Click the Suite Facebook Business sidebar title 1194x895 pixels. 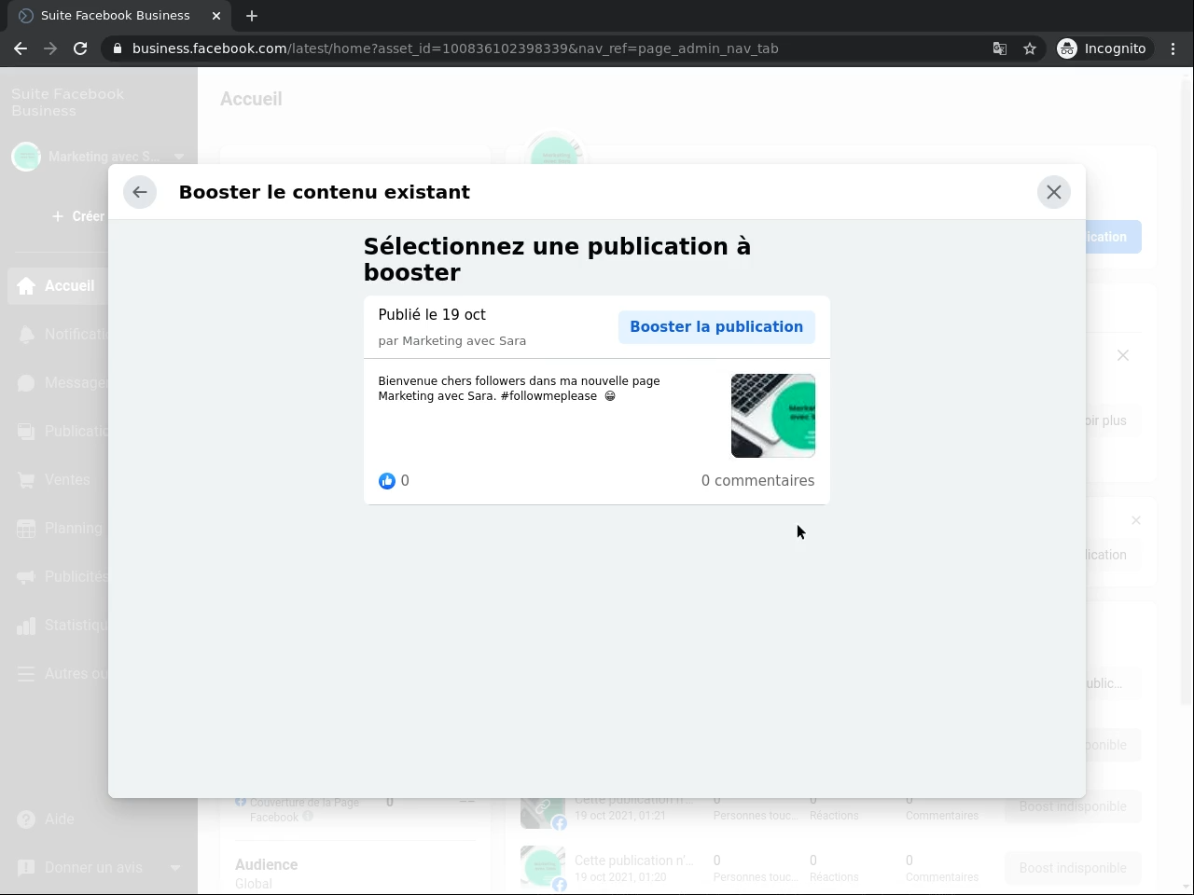(67, 103)
